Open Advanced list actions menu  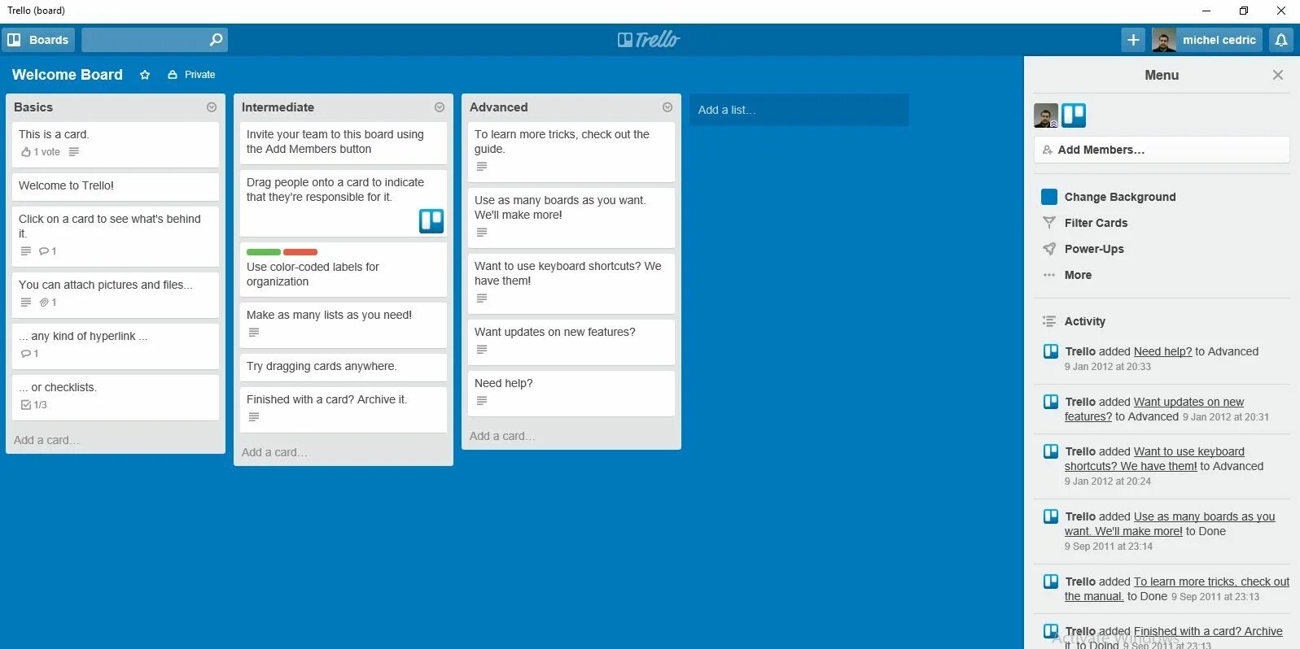click(x=668, y=107)
